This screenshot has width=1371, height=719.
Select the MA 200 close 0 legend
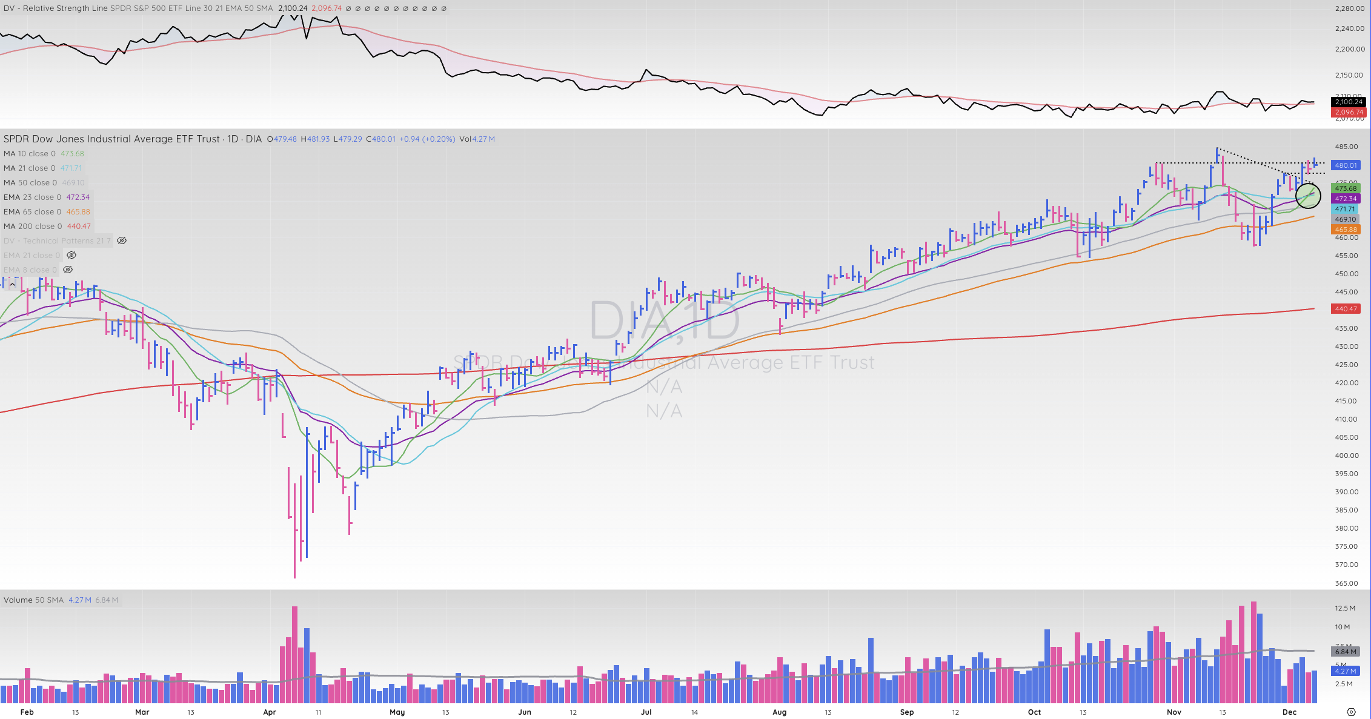pos(33,226)
